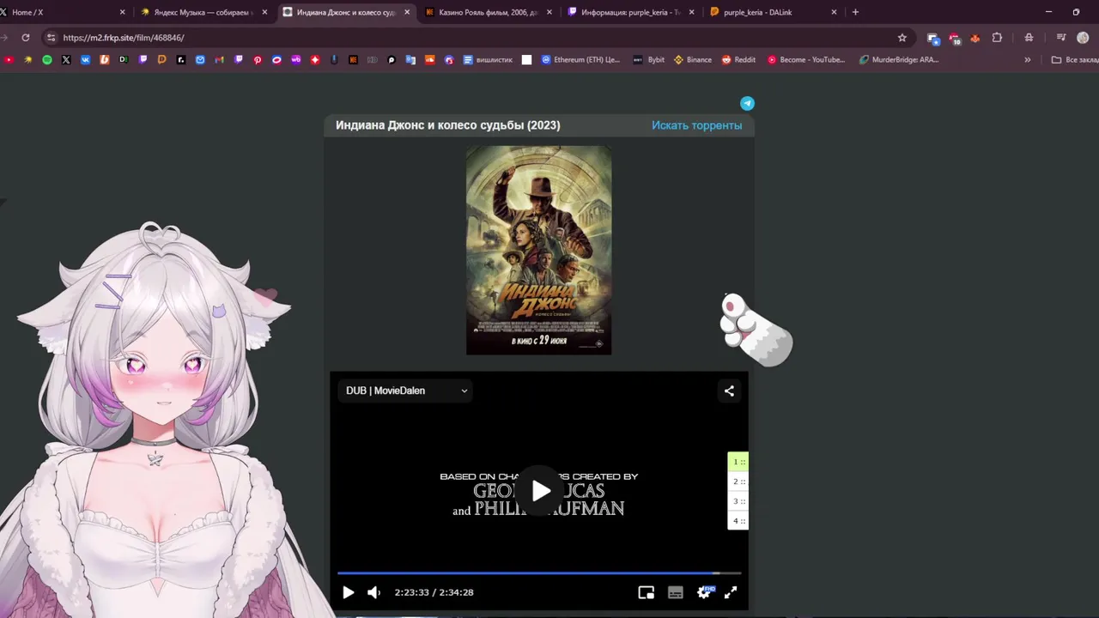Viewport: 1099px width, 618px height.
Task: Open the 'Become - YouTube' bookmark
Action: [806, 60]
